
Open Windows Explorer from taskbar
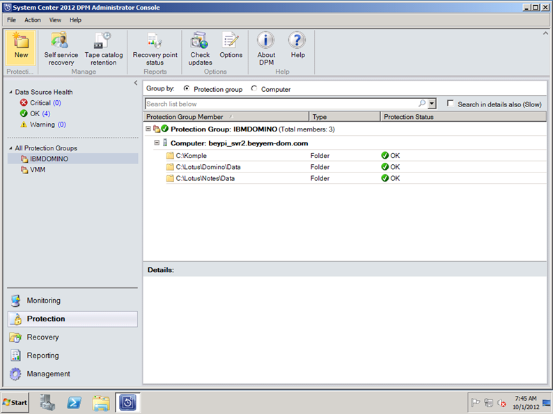pyautogui.click(x=101, y=403)
